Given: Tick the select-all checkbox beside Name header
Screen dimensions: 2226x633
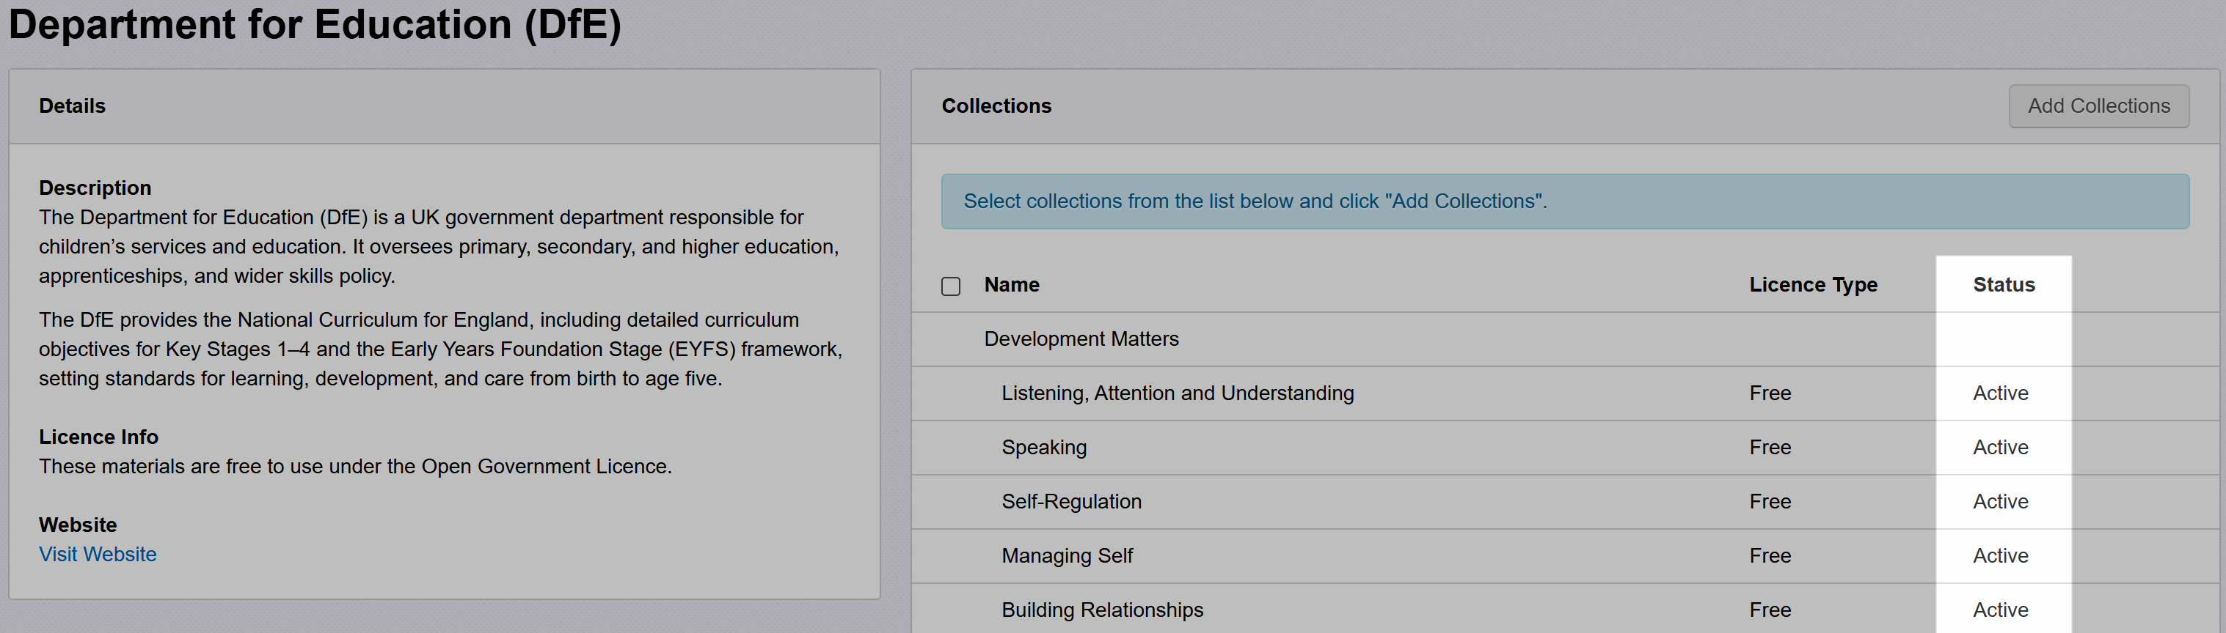Looking at the screenshot, I should [x=951, y=286].
